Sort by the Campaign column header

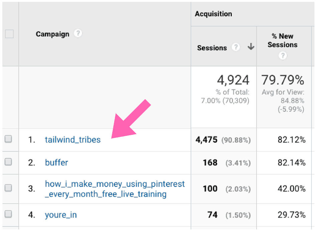(x=52, y=34)
